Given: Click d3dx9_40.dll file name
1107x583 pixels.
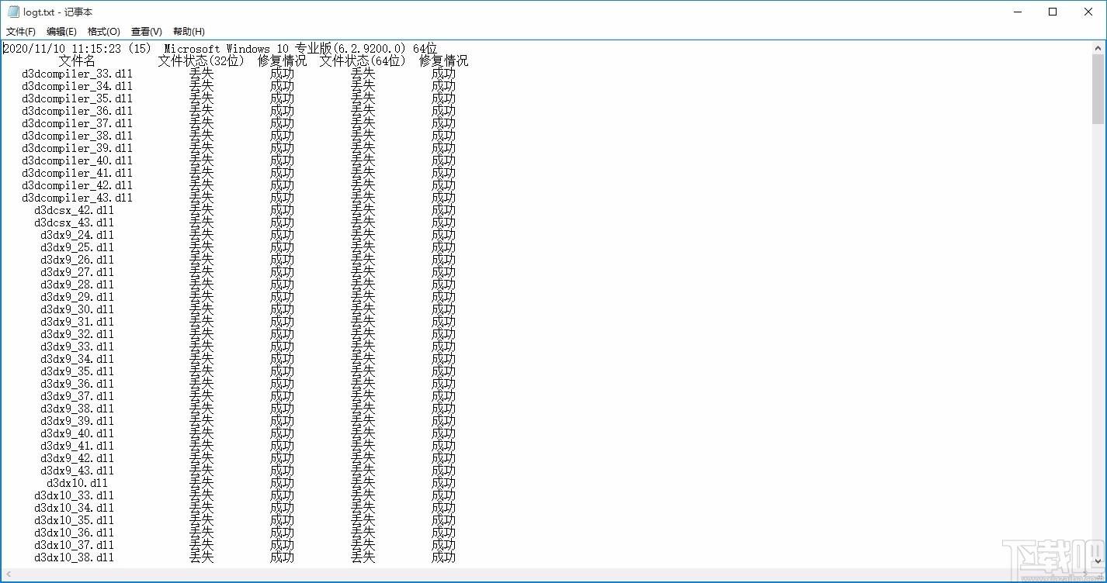Looking at the screenshot, I should coord(77,433).
